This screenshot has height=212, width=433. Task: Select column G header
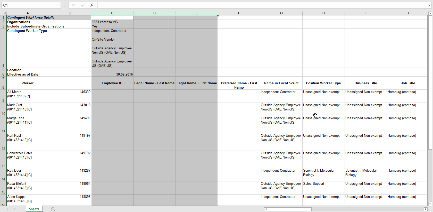pyautogui.click(x=281, y=13)
